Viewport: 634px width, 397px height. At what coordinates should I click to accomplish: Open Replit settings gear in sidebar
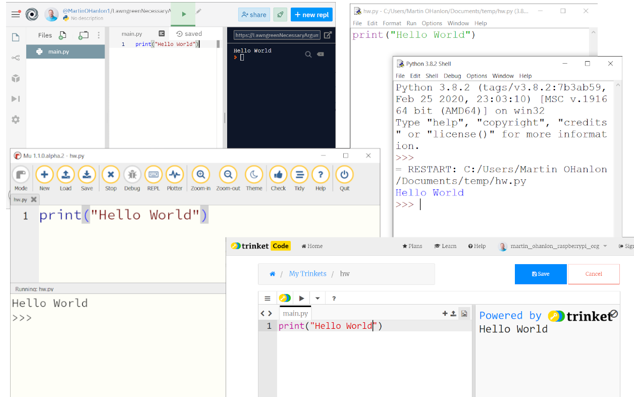(x=16, y=120)
